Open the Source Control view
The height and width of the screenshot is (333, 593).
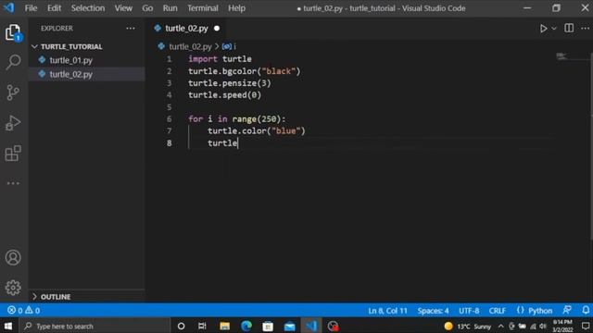click(x=13, y=92)
